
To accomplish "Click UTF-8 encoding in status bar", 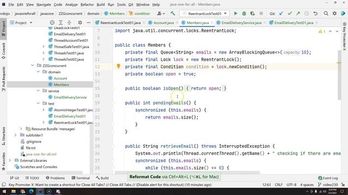I will [x=291, y=185].
